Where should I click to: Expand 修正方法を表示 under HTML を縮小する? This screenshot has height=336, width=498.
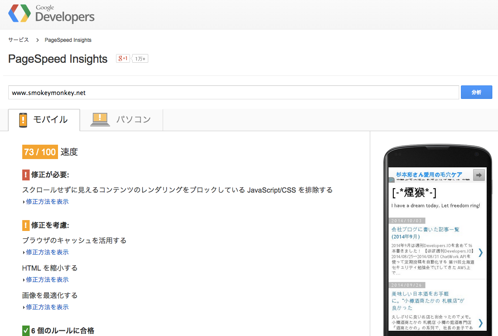point(45,279)
